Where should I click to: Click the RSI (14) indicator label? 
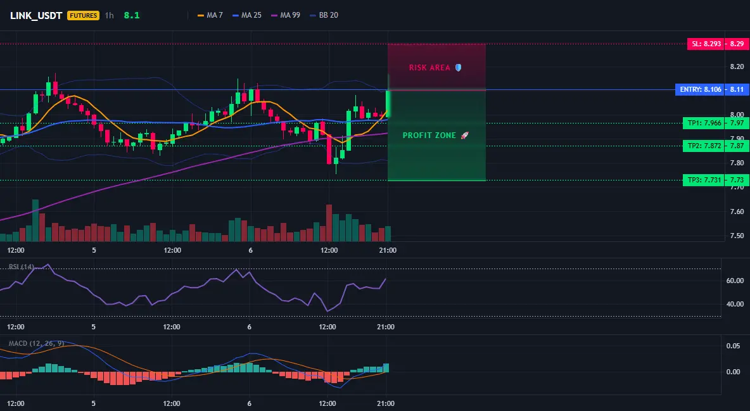[21, 267]
